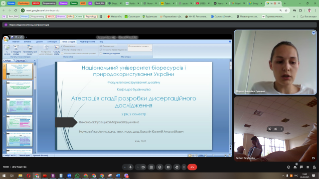Open the Programming bookmark folder
319x179 pixels.
click(x=37, y=16)
